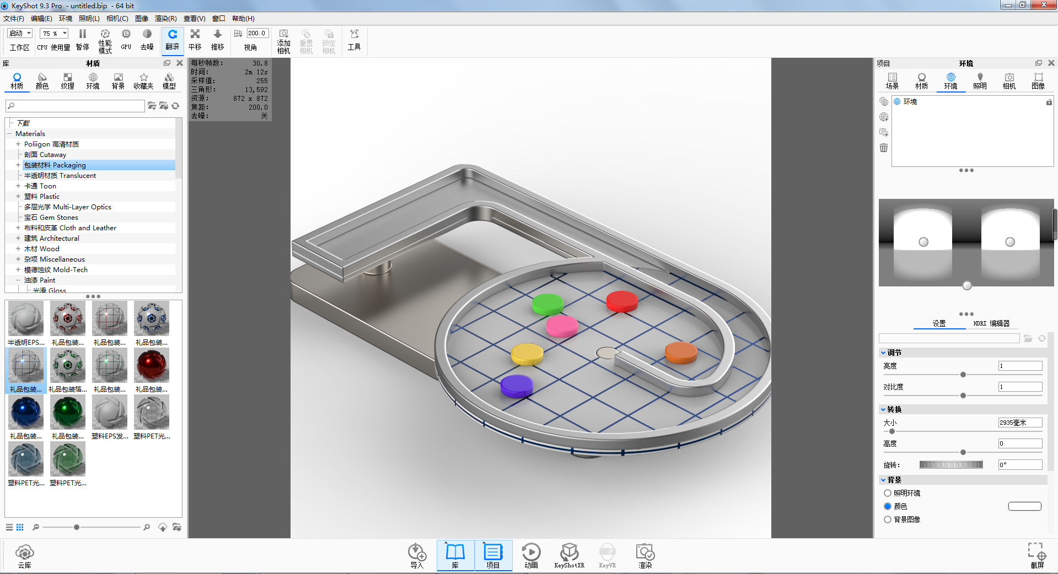Expand the 包装材料 Packaging folder
This screenshot has height=574, width=1058.
(x=18, y=165)
